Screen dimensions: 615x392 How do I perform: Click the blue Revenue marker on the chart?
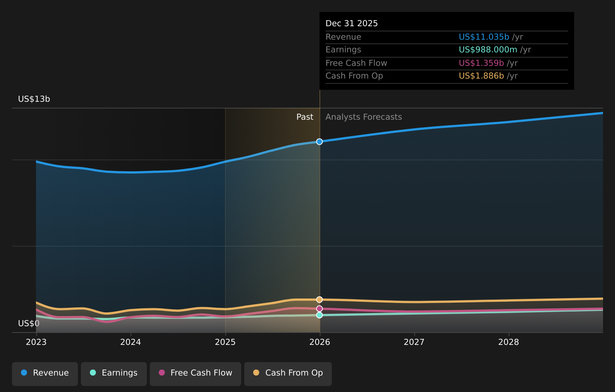coord(319,142)
